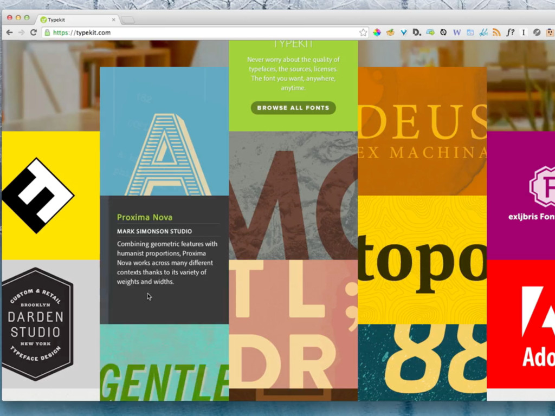Click the black circular sync extension icon

pos(443,32)
